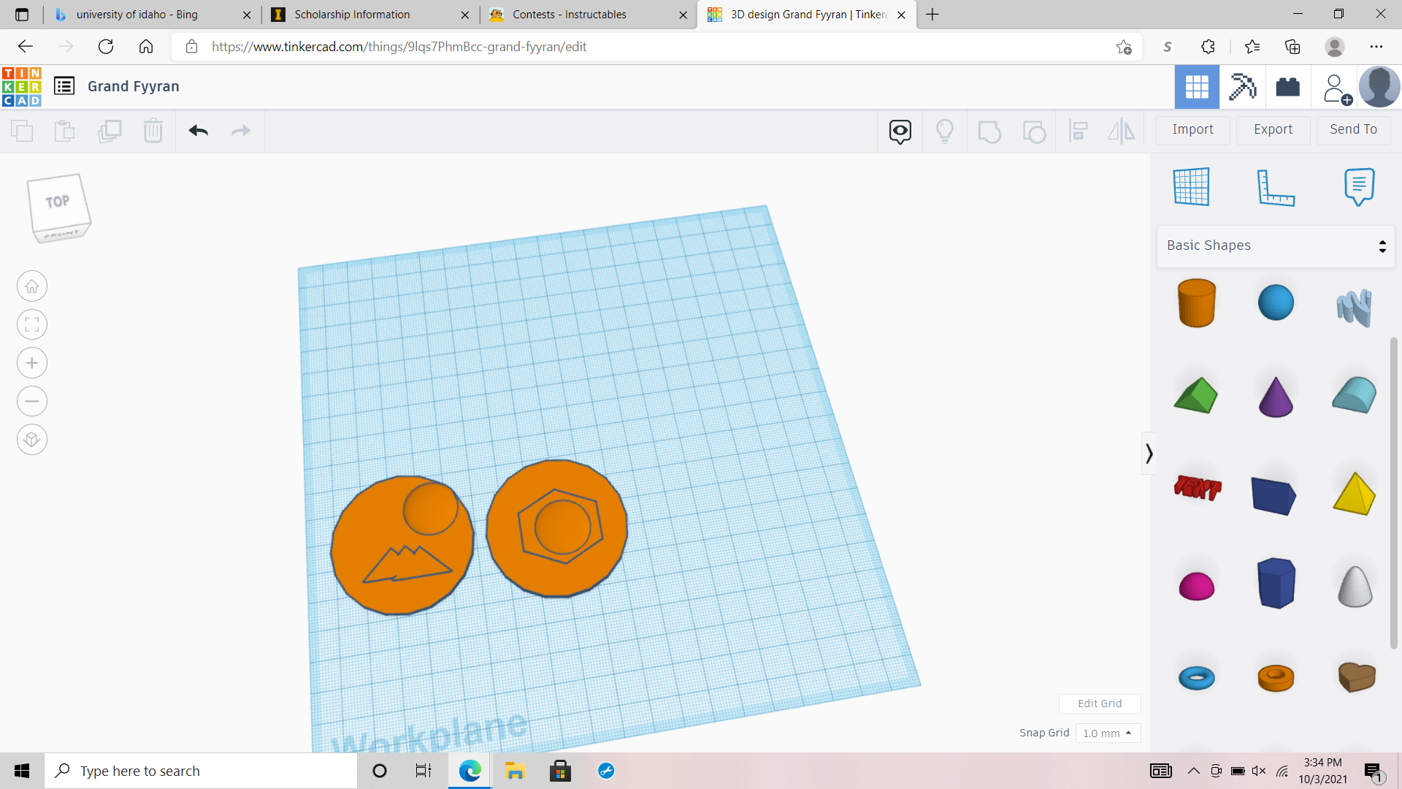1402x789 pixels.
Task: Select the sphere shape tool
Action: coord(1275,300)
